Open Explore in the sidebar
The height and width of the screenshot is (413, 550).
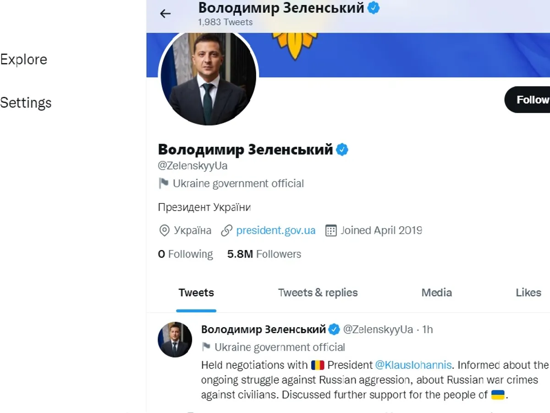(24, 60)
